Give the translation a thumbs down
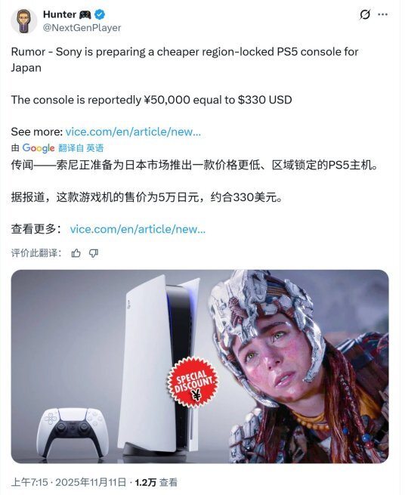 click(x=94, y=253)
